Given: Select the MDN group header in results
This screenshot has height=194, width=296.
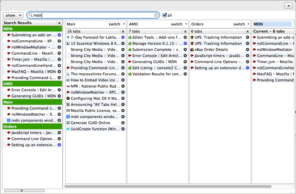Looking at the screenshot, I should (x=32, y=29).
